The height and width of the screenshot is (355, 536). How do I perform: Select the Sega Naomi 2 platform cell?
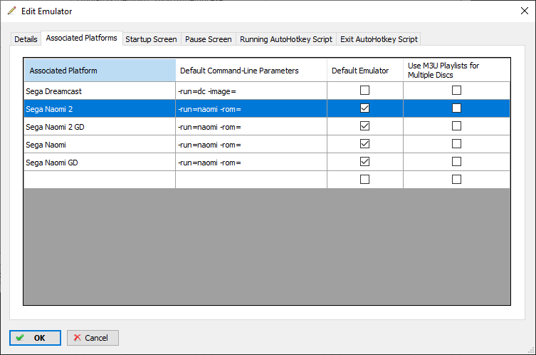[100, 109]
